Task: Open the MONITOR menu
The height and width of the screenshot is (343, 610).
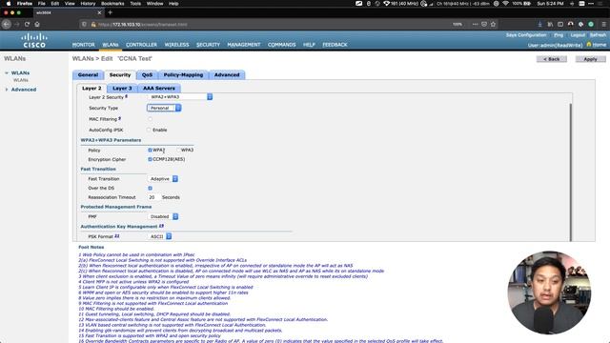Action: [84, 45]
